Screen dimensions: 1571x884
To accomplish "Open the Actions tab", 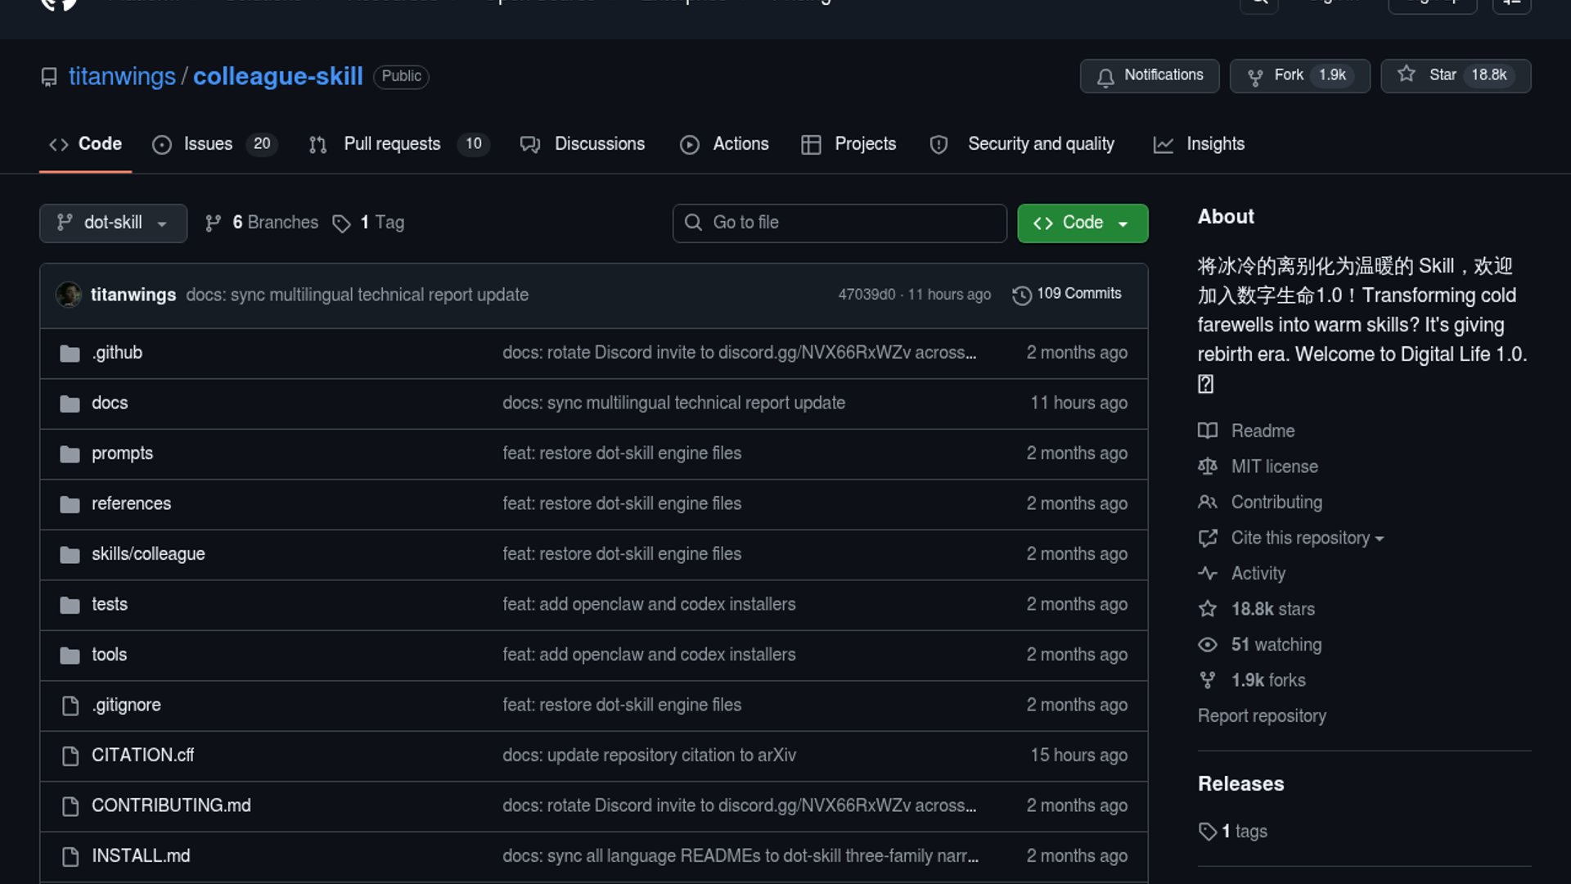I will (724, 144).
